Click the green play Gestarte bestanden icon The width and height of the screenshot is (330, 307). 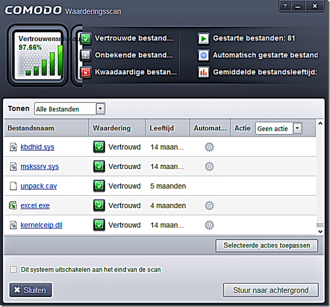point(204,39)
